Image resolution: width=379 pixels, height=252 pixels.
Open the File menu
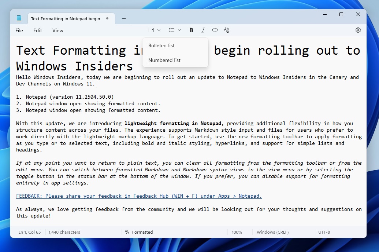(x=19, y=30)
